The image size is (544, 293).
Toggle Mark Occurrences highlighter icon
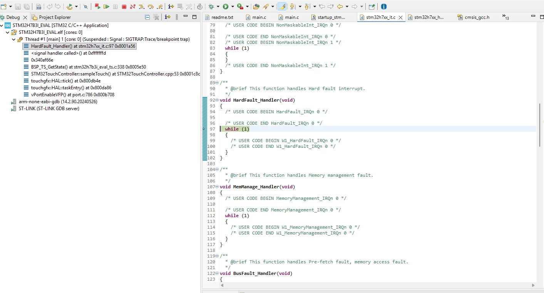(x=282, y=7)
